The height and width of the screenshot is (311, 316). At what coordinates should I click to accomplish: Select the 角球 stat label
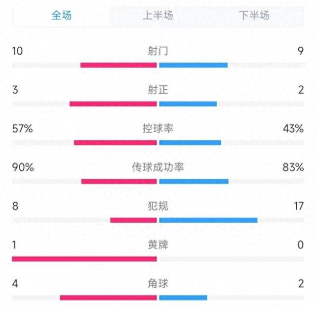(x=158, y=283)
